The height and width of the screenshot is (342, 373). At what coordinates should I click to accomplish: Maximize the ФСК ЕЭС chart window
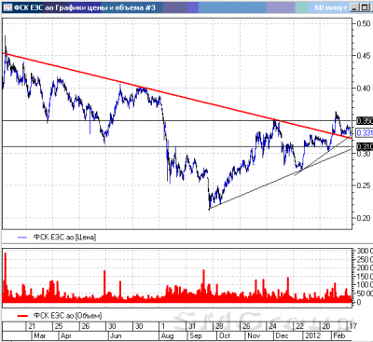pyautogui.click(x=365, y=7)
